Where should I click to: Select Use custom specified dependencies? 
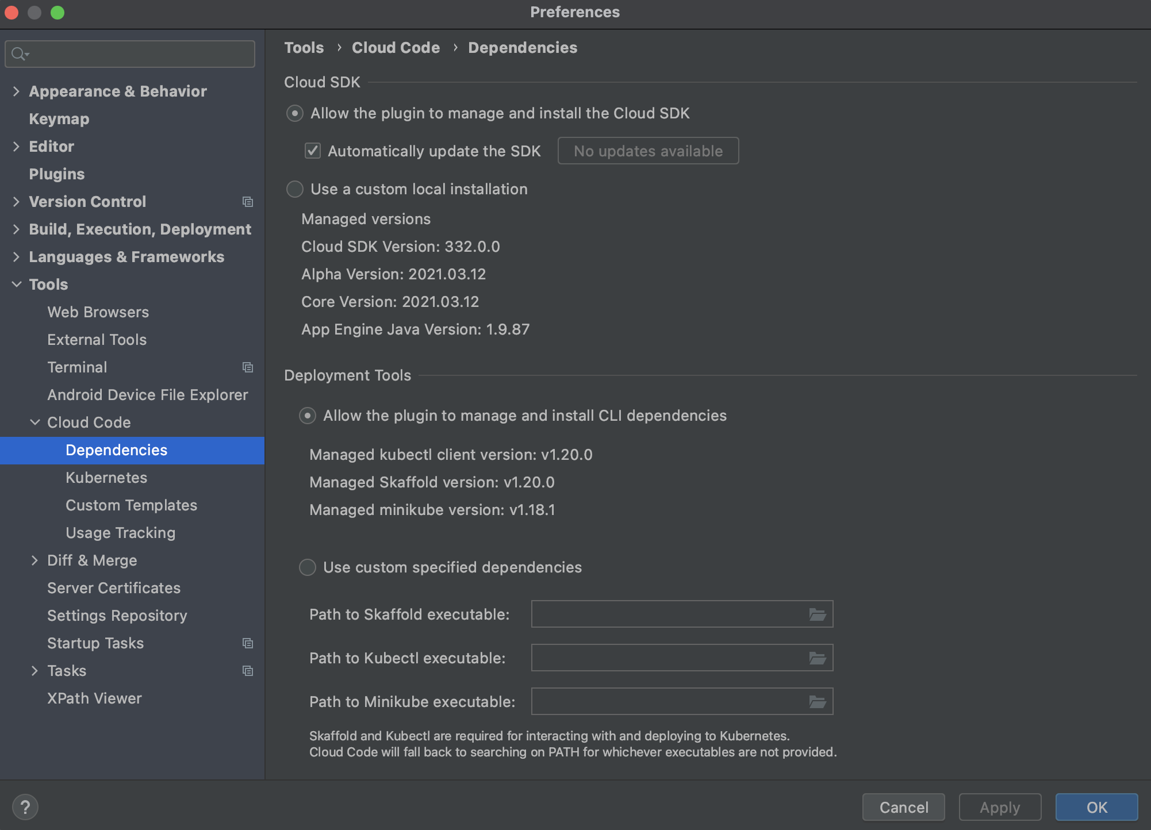[x=308, y=566]
